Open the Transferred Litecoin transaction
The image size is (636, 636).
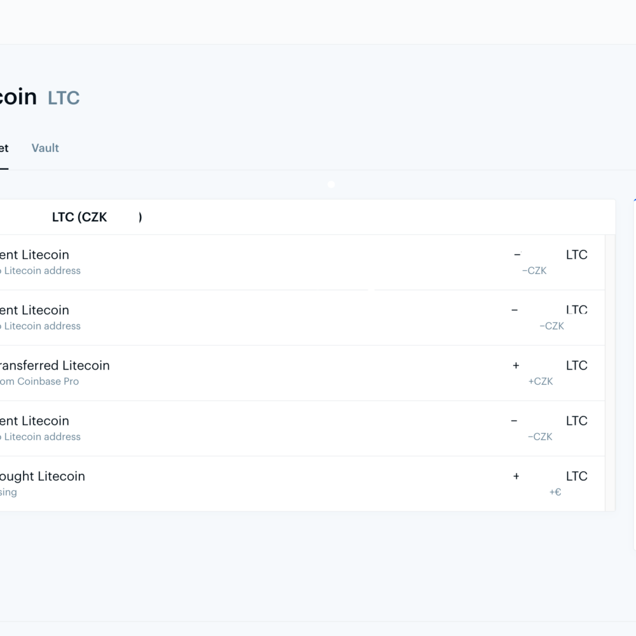coord(55,366)
